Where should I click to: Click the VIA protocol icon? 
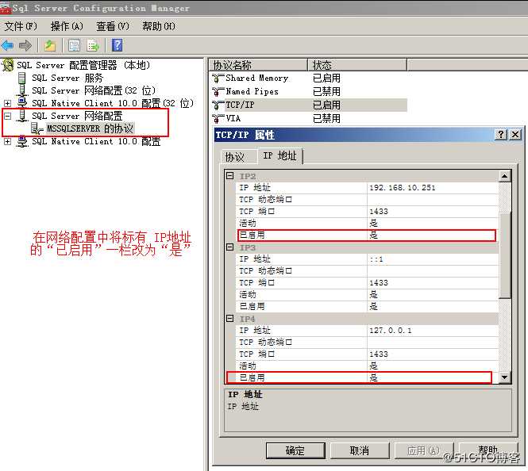pos(218,118)
